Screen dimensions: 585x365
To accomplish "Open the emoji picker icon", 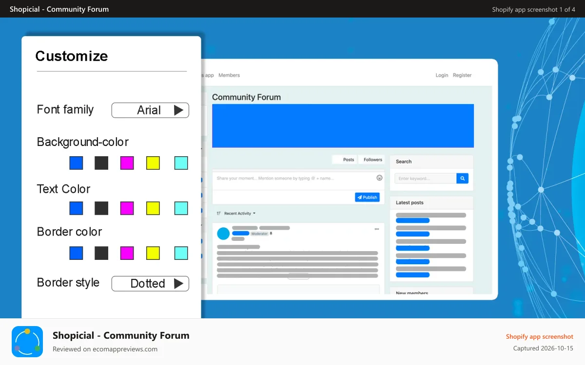I will tap(380, 178).
